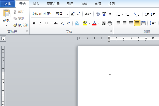Image resolution: width=159 pixels, height=106 pixels.
Task: Click the Grow Font icon
Action: 73,14
